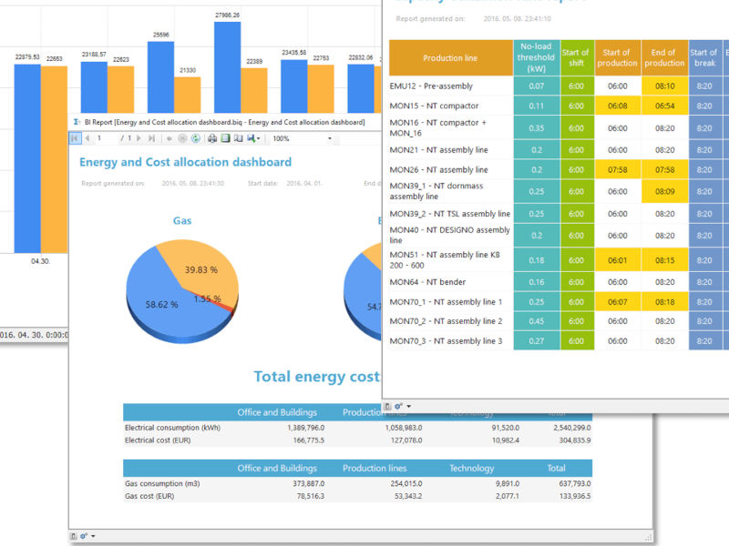The image size is (729, 546).
Task: Print the Energy dashboard report
Action: (x=212, y=138)
